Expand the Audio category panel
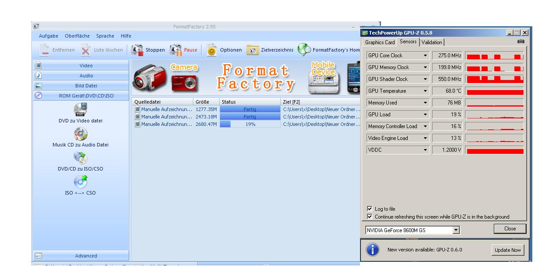The height and width of the screenshot is (268, 538). pyautogui.click(x=81, y=76)
